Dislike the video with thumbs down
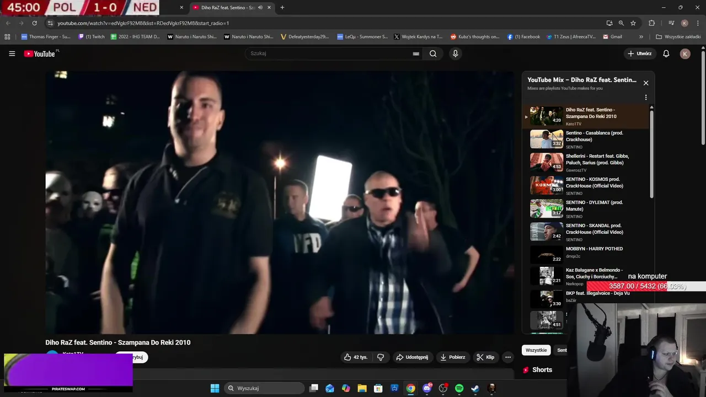Image resolution: width=706 pixels, height=397 pixels. coord(381,357)
